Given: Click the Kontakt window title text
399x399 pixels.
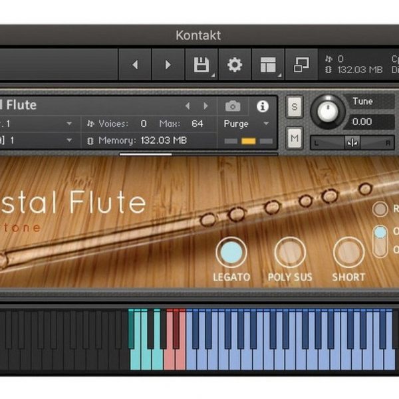Looking at the screenshot, I should tap(198, 35).
